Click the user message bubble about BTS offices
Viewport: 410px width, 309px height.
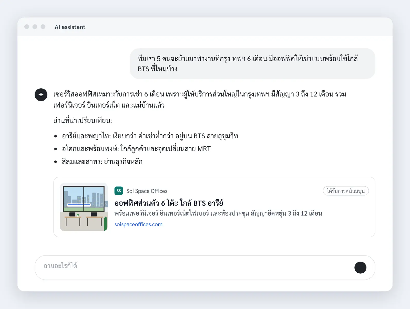[x=252, y=63]
